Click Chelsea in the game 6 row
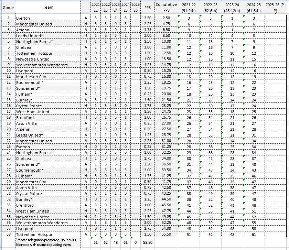 coord(24,47)
